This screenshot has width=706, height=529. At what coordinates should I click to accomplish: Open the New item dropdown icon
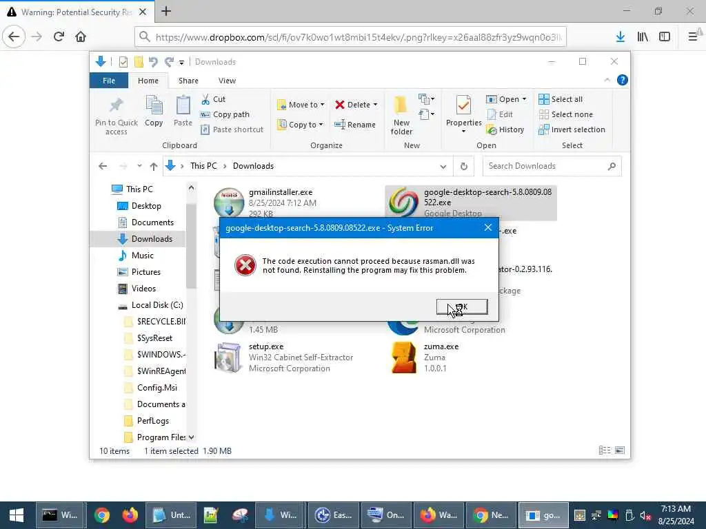426,99
